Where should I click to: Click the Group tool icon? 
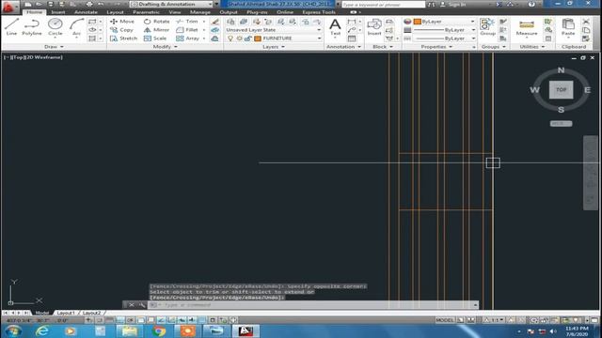pyautogui.click(x=487, y=27)
